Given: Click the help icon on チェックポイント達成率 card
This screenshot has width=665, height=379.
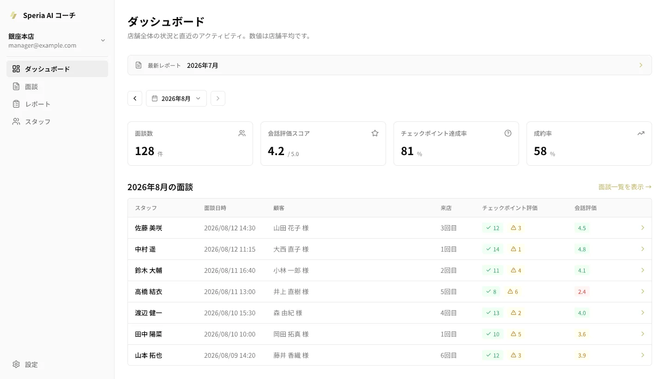Looking at the screenshot, I should (x=508, y=133).
